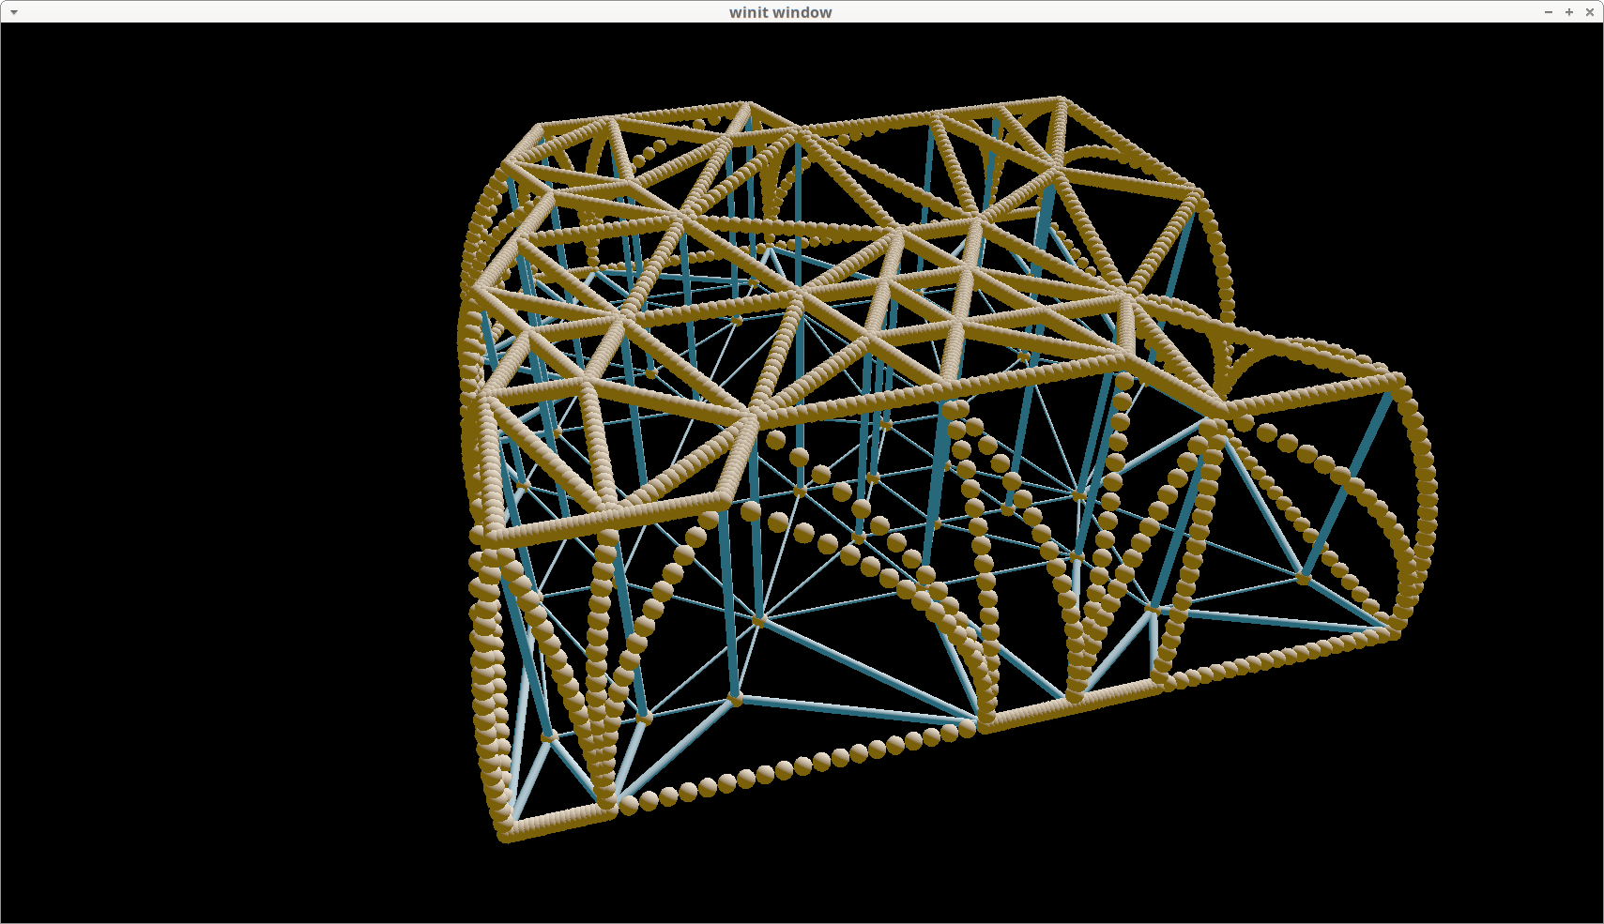Click the topmost vertex of the mesh
The width and height of the screenshot is (1604, 924).
click(x=1061, y=98)
